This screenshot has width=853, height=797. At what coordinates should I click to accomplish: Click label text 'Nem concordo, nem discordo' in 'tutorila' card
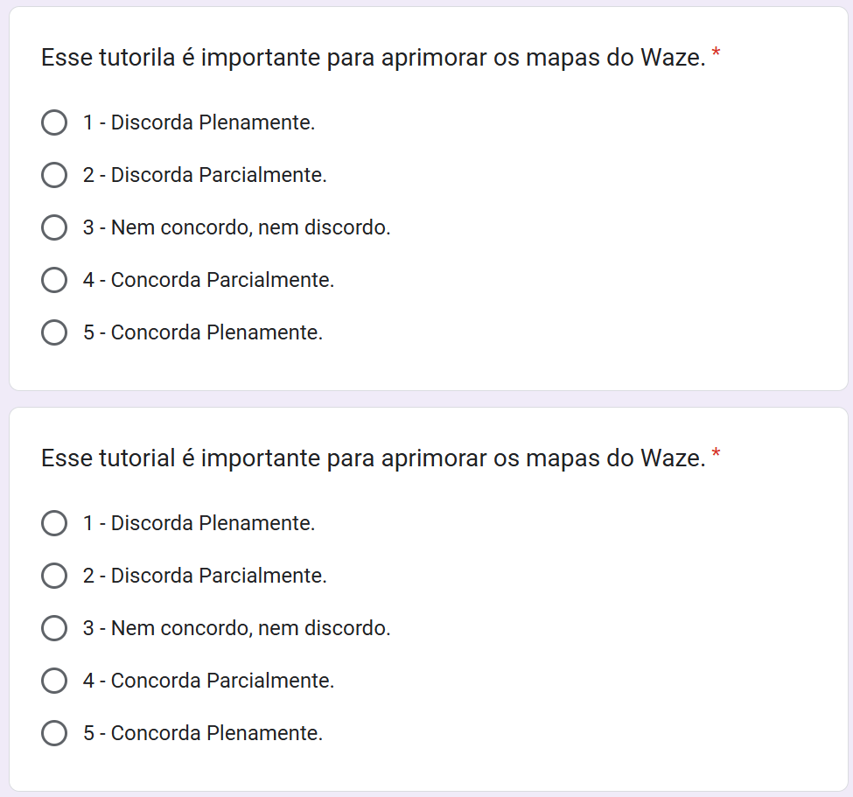pos(250,227)
